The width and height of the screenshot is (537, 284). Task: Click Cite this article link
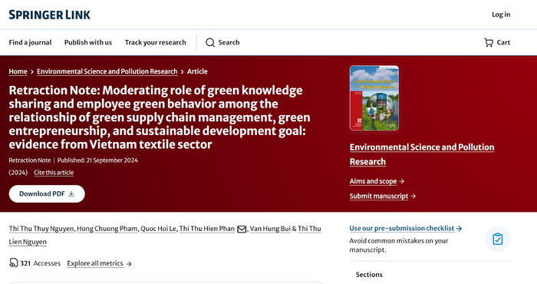pos(54,172)
